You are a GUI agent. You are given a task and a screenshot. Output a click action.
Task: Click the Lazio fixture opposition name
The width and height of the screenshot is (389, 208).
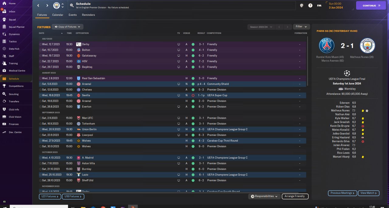[x=85, y=175]
